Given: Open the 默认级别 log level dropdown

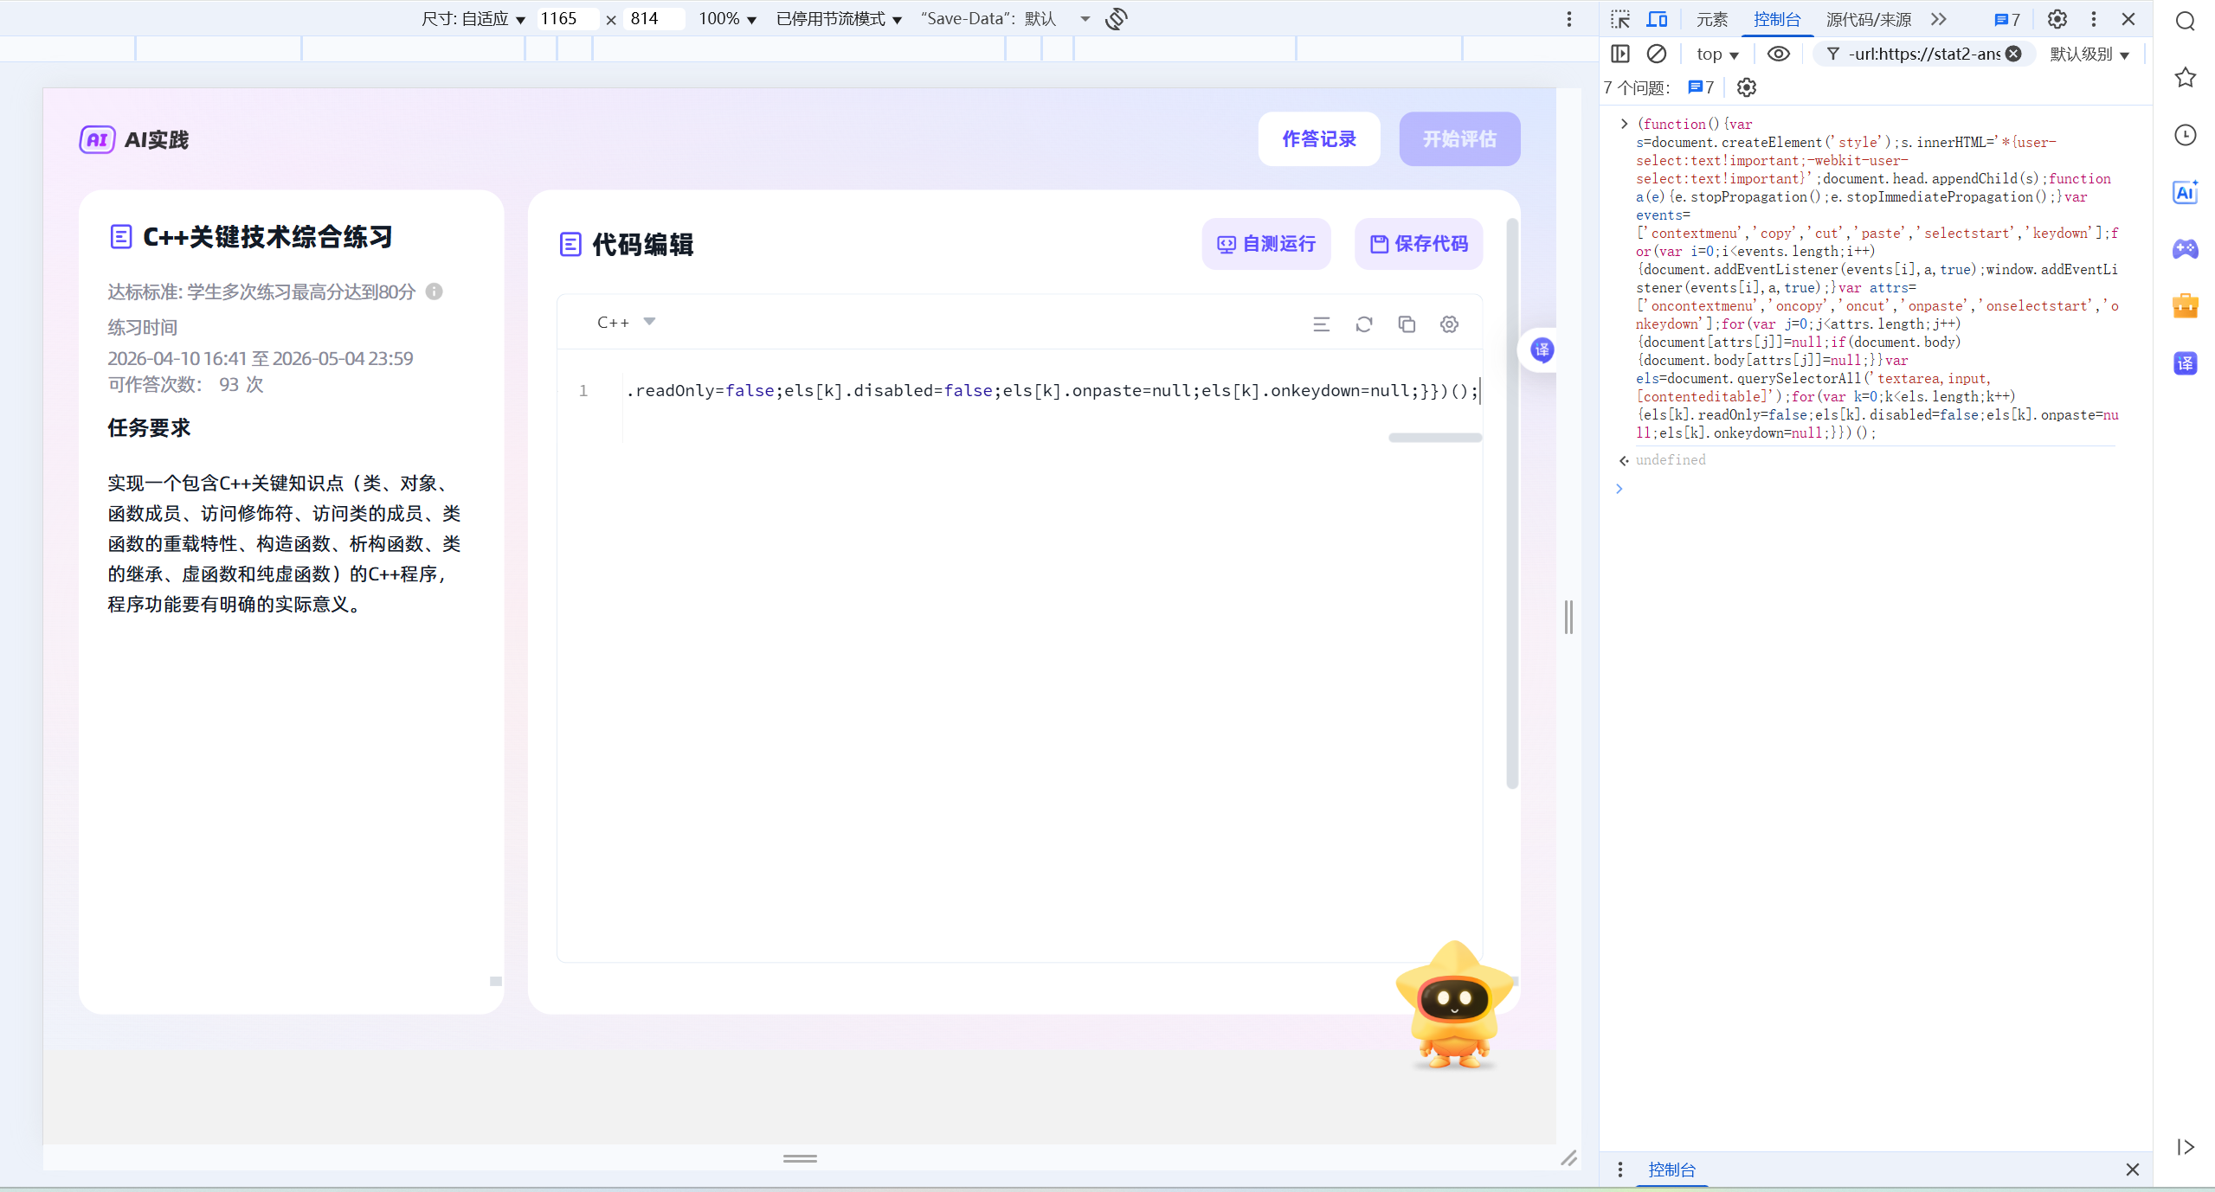Looking at the screenshot, I should tap(2089, 54).
